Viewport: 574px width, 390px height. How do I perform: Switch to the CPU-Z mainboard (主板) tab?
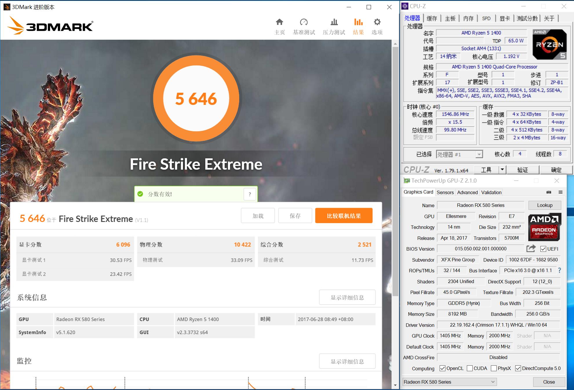(x=450, y=19)
